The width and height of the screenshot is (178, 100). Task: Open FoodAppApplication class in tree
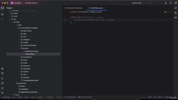pyautogui.click(x=31, y=80)
